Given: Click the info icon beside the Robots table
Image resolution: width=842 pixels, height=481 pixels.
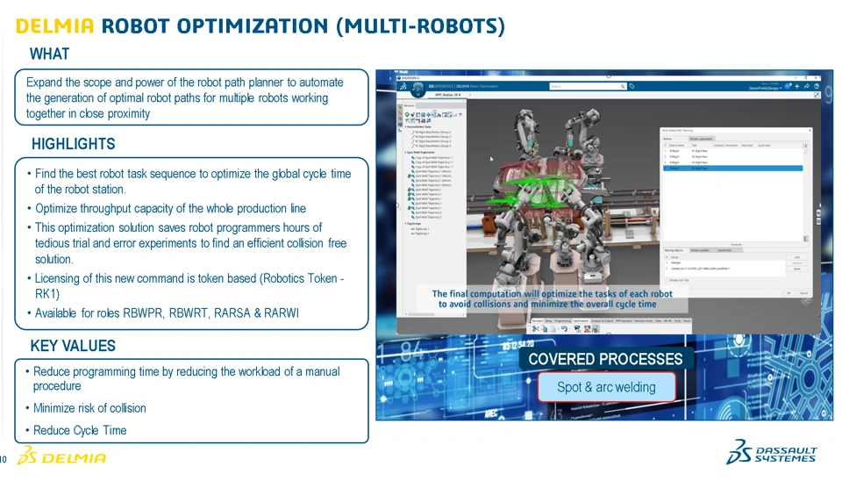Looking at the screenshot, I should click(x=805, y=146).
